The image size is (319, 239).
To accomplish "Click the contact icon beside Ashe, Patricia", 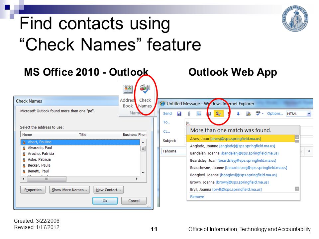I will tap(24, 160).
